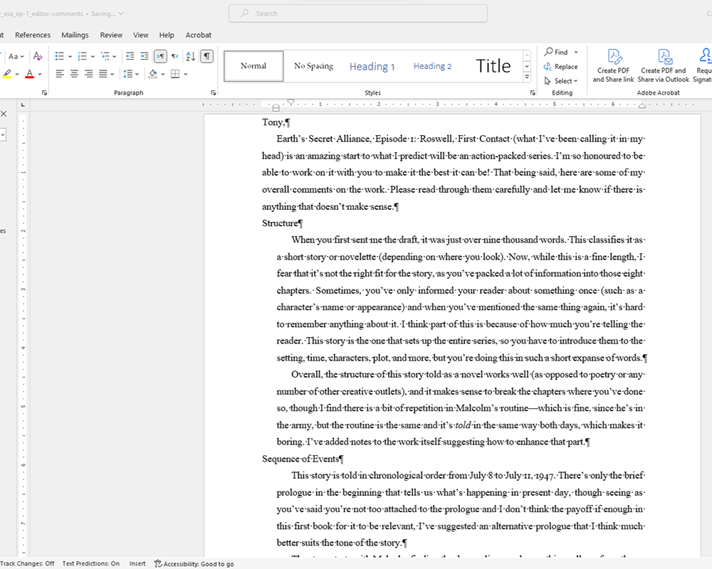The width and height of the screenshot is (712, 569).
Task: Align text right
Action: point(88,73)
